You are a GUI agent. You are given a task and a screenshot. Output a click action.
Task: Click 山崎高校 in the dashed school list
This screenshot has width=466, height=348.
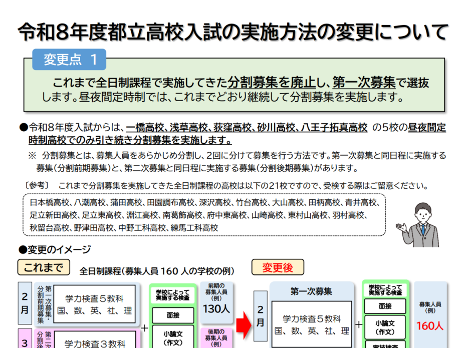click(267, 215)
